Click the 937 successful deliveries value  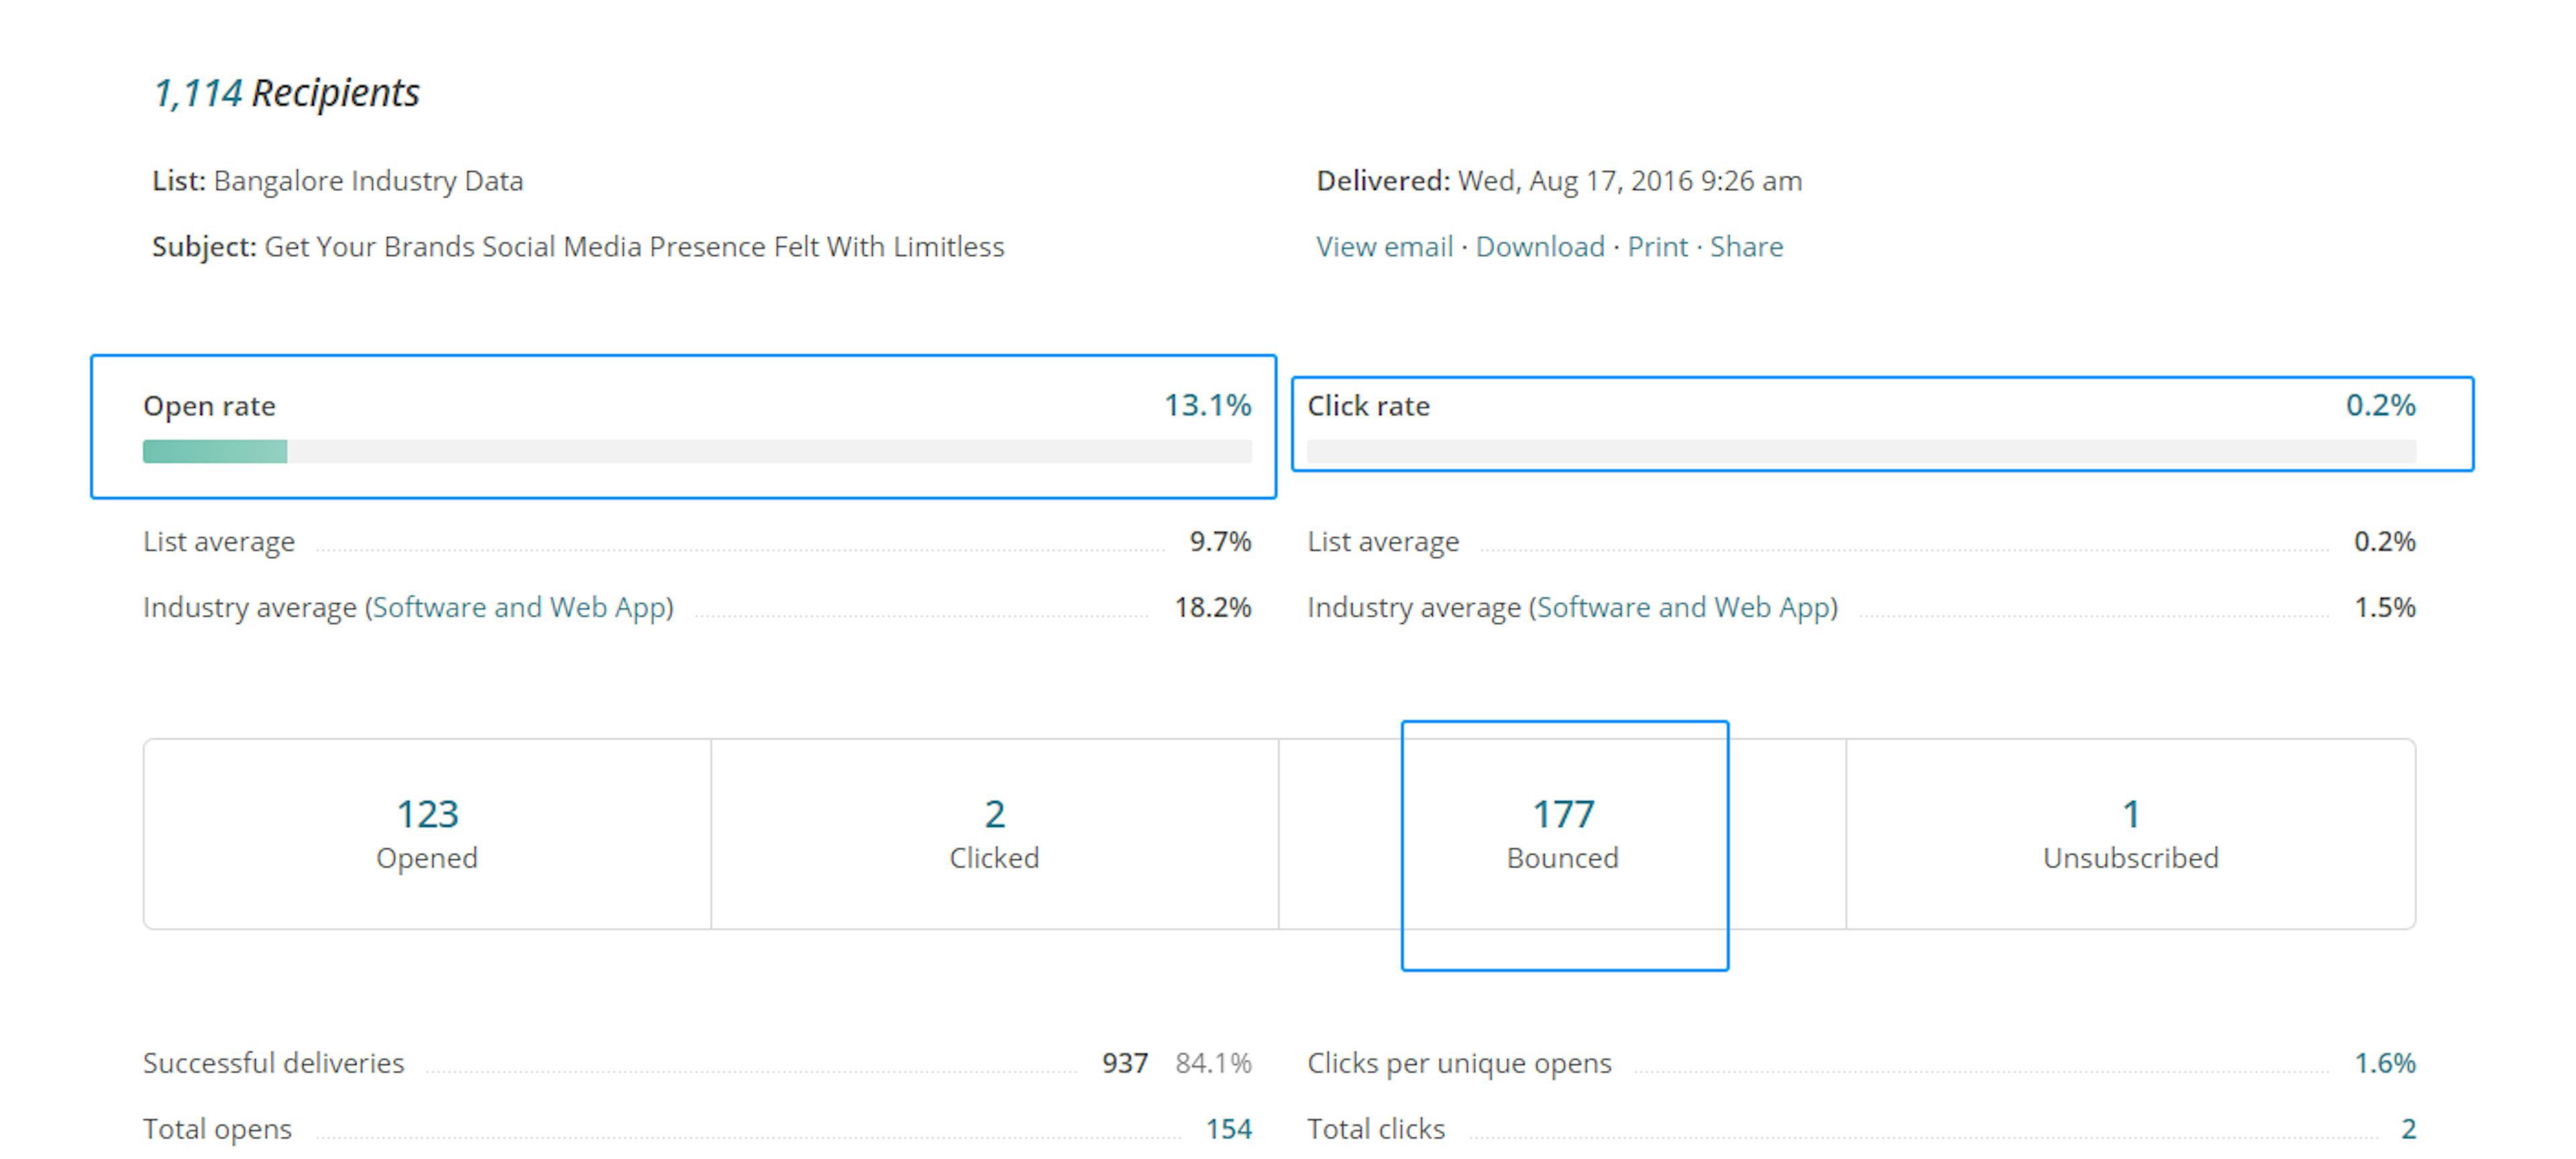[x=1125, y=1062]
